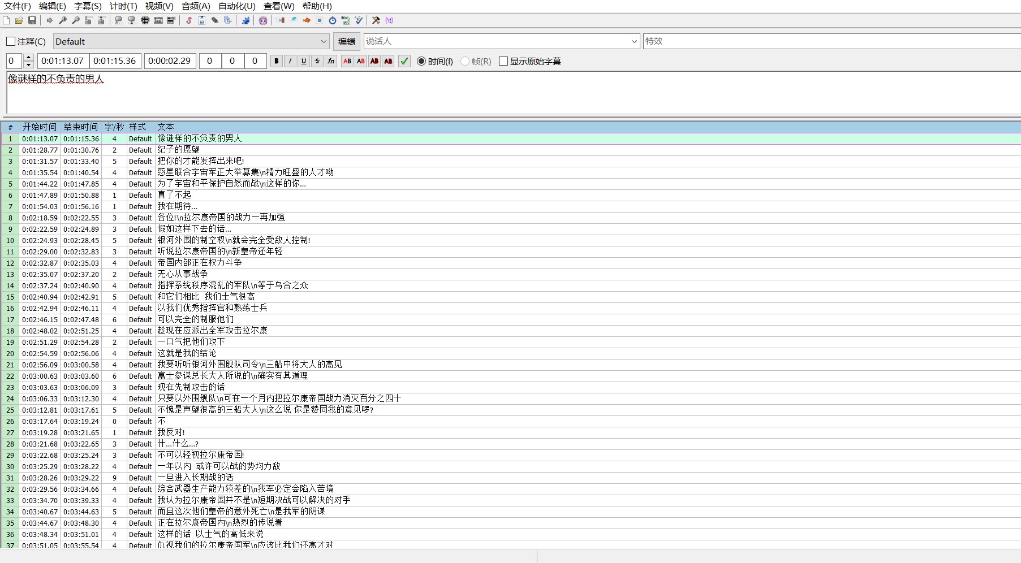
Task: Pick the shadow color AB button
Action: click(388, 61)
